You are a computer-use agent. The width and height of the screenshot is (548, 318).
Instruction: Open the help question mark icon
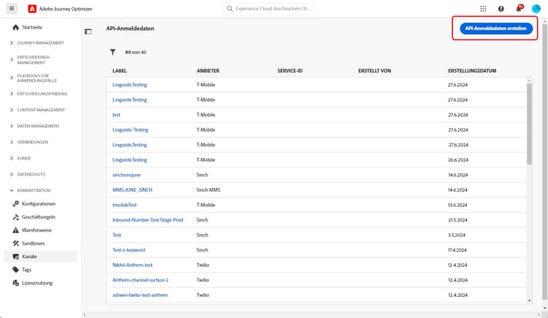point(501,9)
